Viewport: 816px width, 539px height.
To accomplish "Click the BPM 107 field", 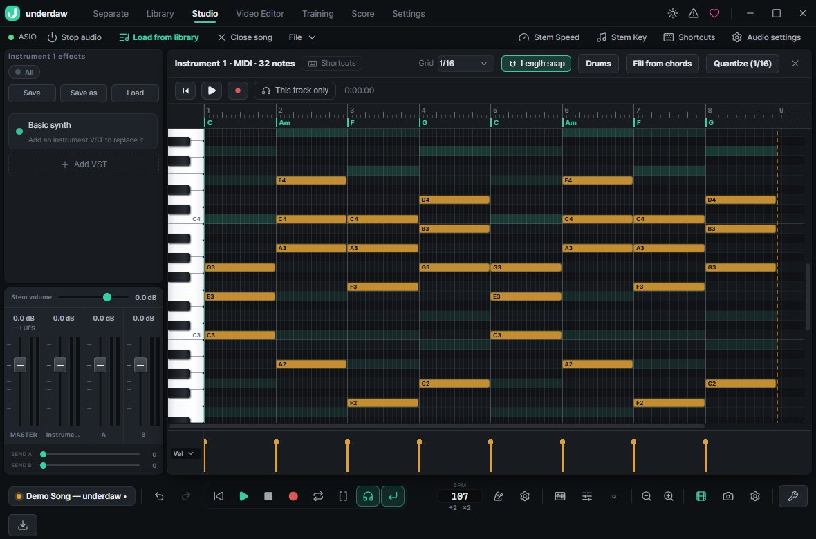I will coord(460,496).
